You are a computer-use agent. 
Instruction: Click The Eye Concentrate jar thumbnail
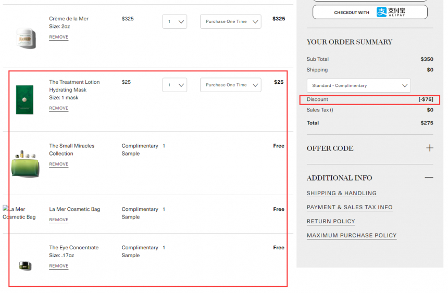tap(25, 266)
